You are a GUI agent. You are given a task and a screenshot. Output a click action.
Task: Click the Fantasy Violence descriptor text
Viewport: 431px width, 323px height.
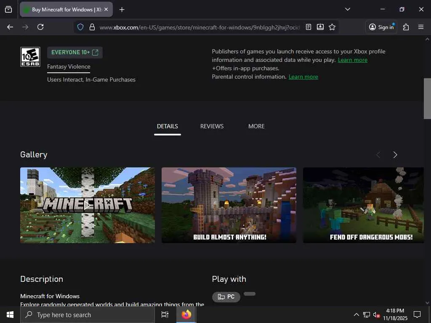[69, 67]
